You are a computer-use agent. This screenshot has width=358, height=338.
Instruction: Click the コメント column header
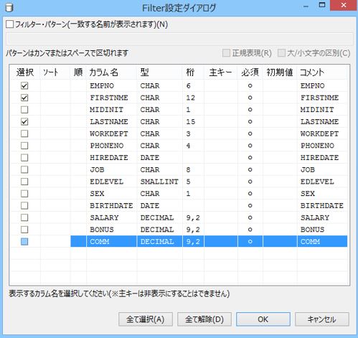point(322,72)
